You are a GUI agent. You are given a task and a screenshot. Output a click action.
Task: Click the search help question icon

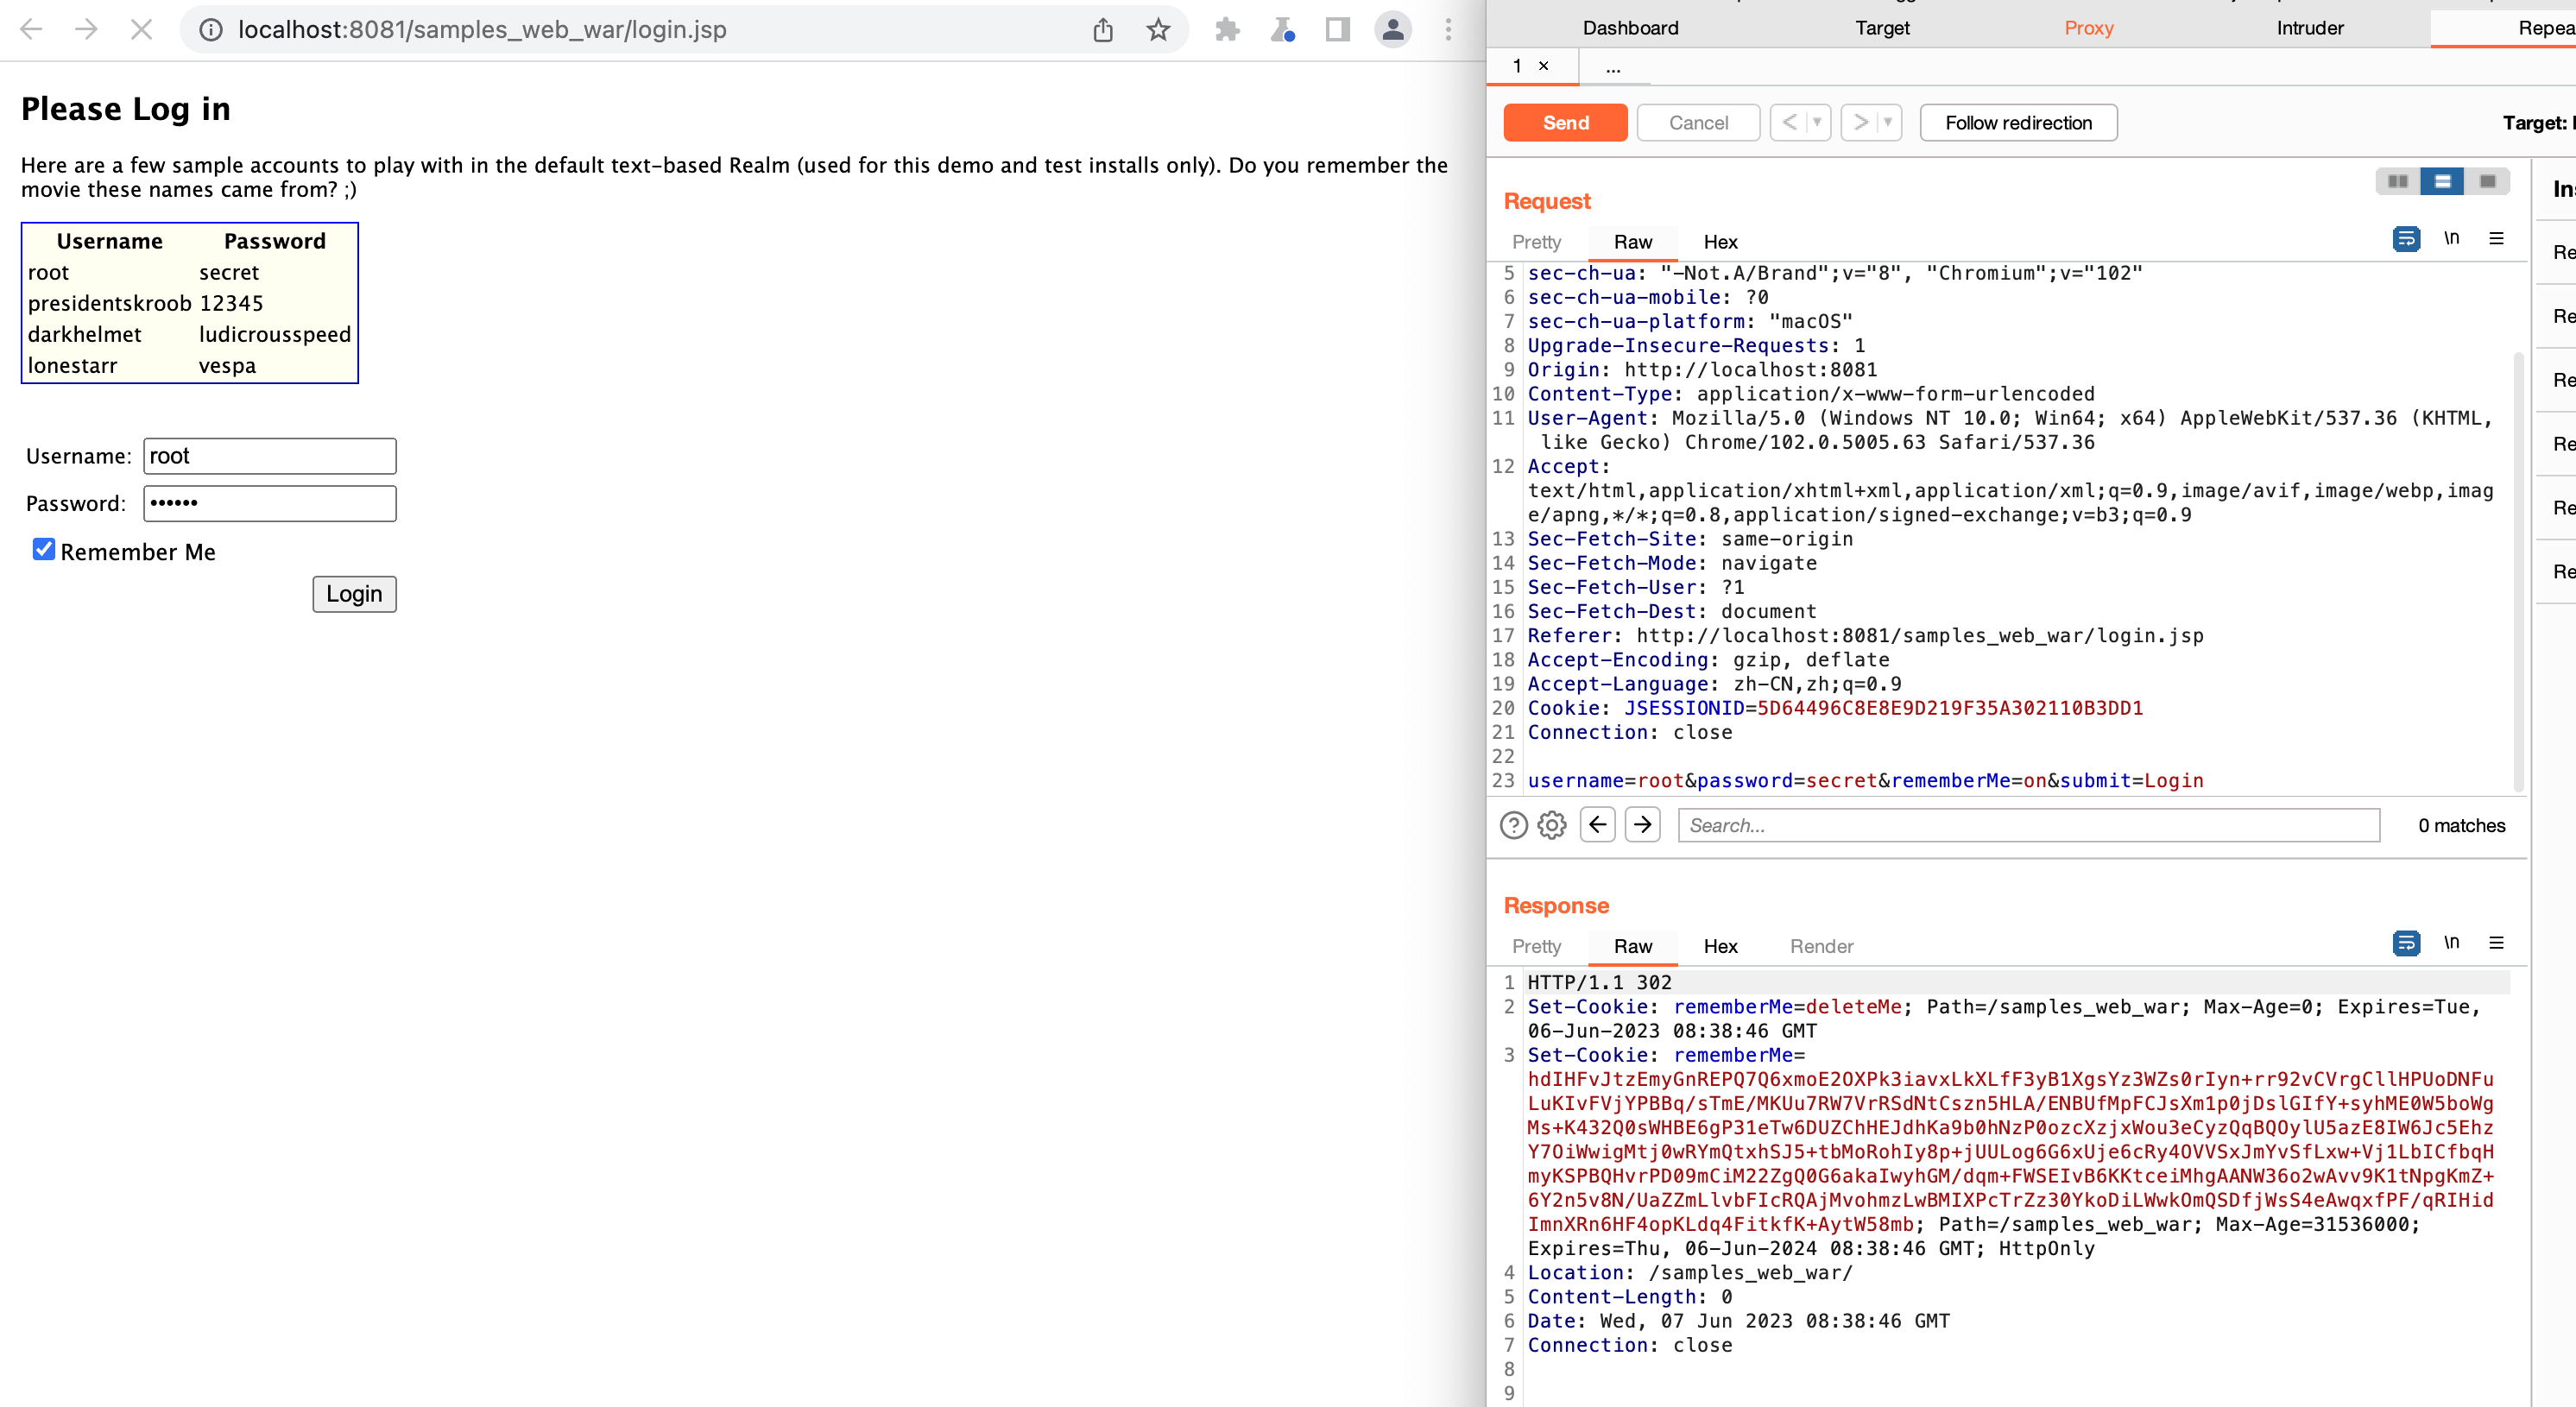point(1513,825)
